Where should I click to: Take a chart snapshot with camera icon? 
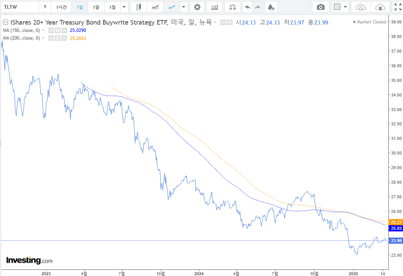pos(320,7)
